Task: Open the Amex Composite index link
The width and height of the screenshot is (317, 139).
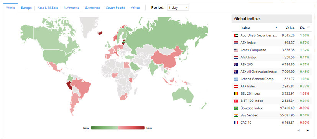Action: 253,50
